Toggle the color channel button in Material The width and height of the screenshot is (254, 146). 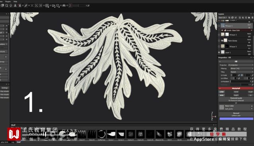[x=222, y=92]
